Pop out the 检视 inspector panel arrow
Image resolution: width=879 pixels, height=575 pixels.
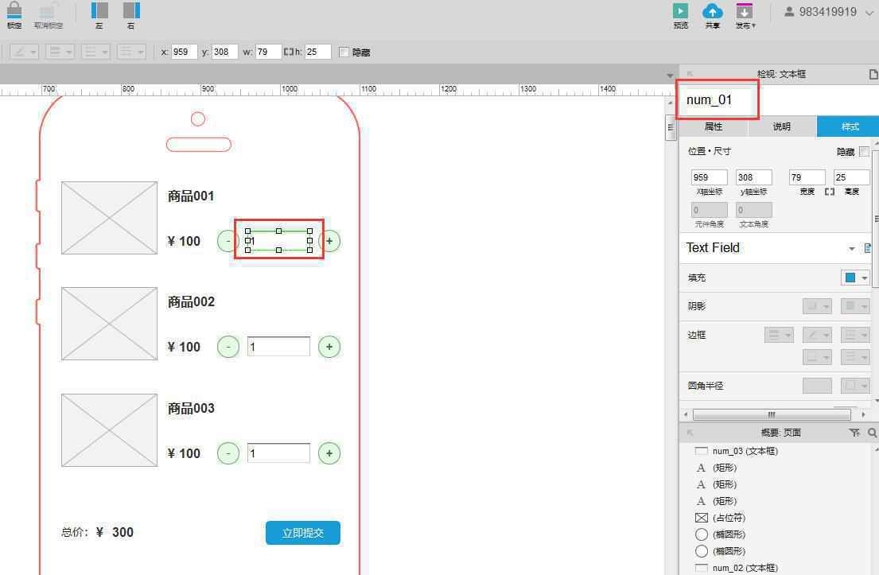click(690, 74)
